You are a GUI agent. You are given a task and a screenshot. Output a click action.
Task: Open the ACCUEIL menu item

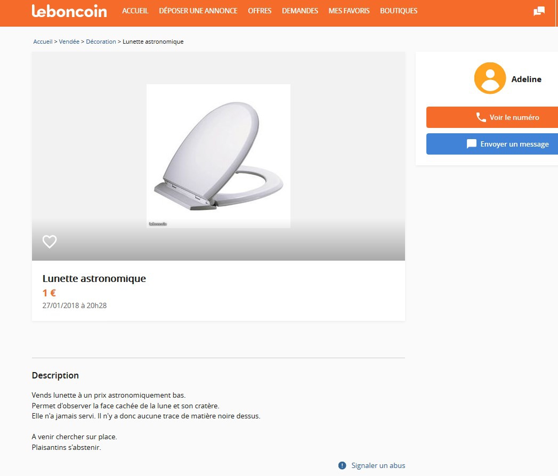[x=135, y=11]
